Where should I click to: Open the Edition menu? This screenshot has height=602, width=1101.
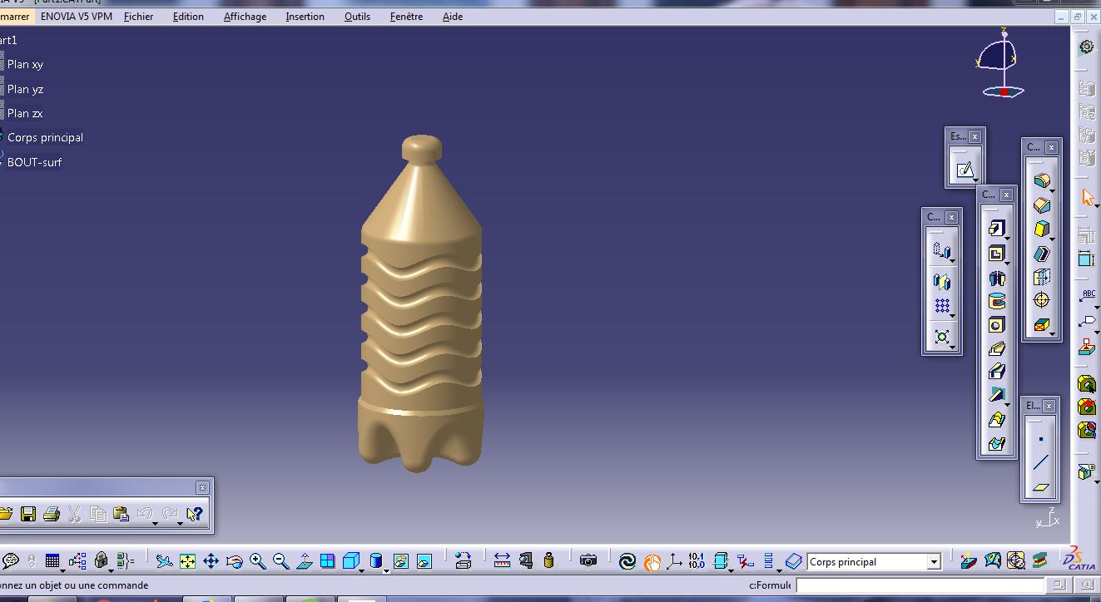[x=188, y=17]
